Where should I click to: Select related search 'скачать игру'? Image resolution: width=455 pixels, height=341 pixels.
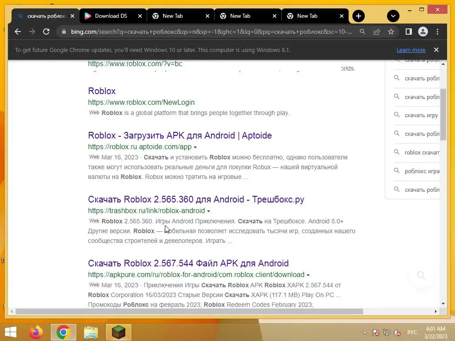421,115
